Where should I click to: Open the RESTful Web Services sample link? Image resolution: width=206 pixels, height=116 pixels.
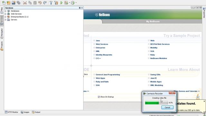coord(160,44)
